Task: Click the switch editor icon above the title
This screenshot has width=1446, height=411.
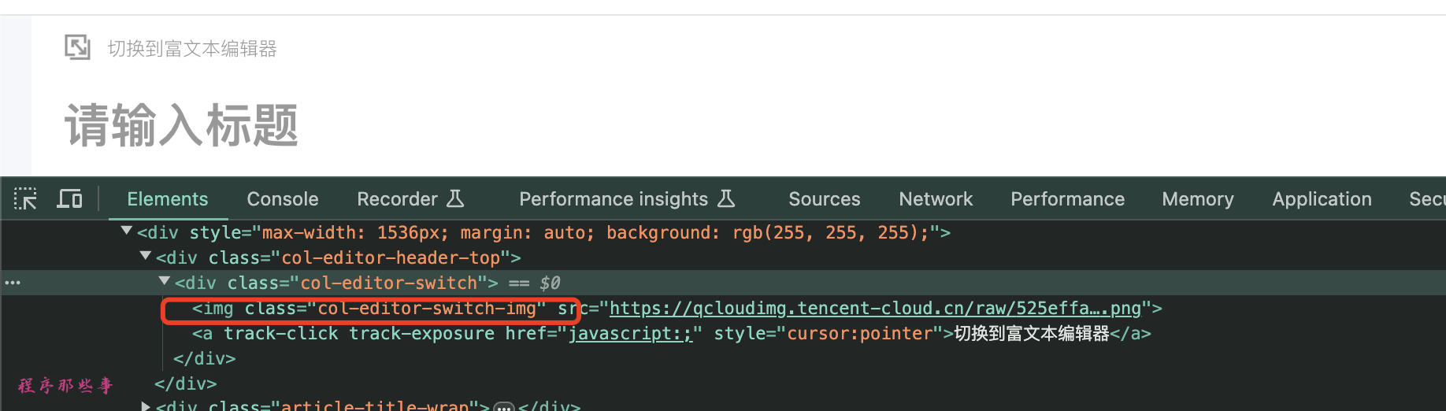Action: (x=77, y=48)
